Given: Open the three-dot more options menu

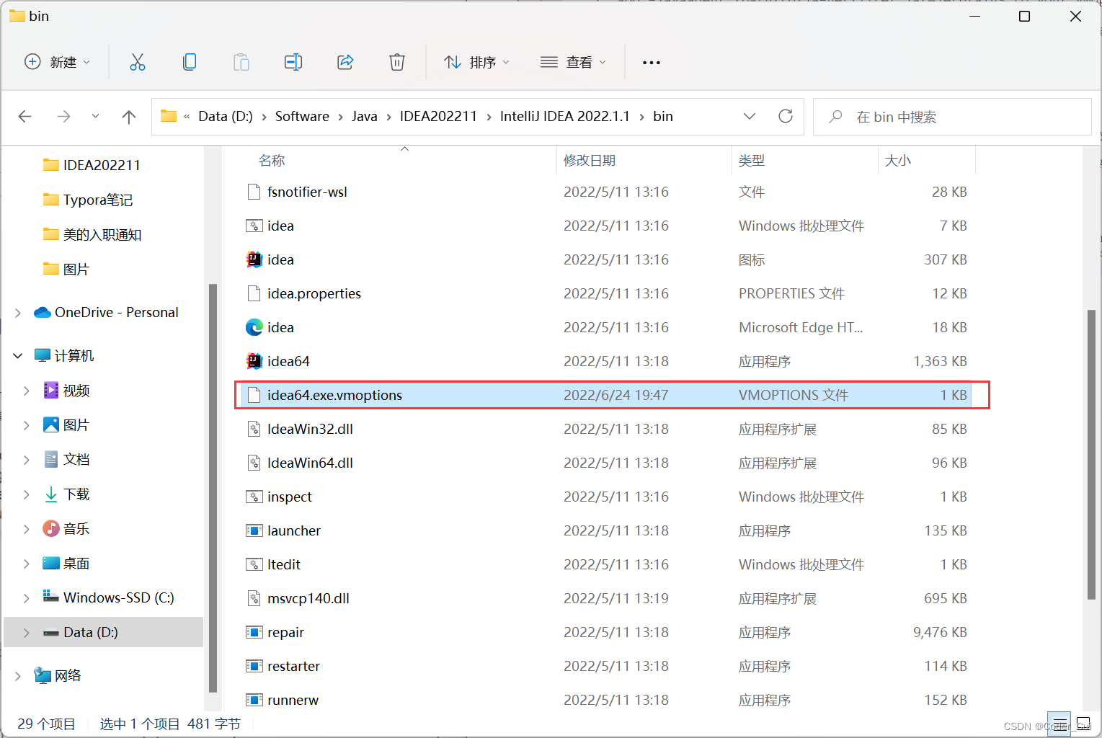Looking at the screenshot, I should pos(652,63).
